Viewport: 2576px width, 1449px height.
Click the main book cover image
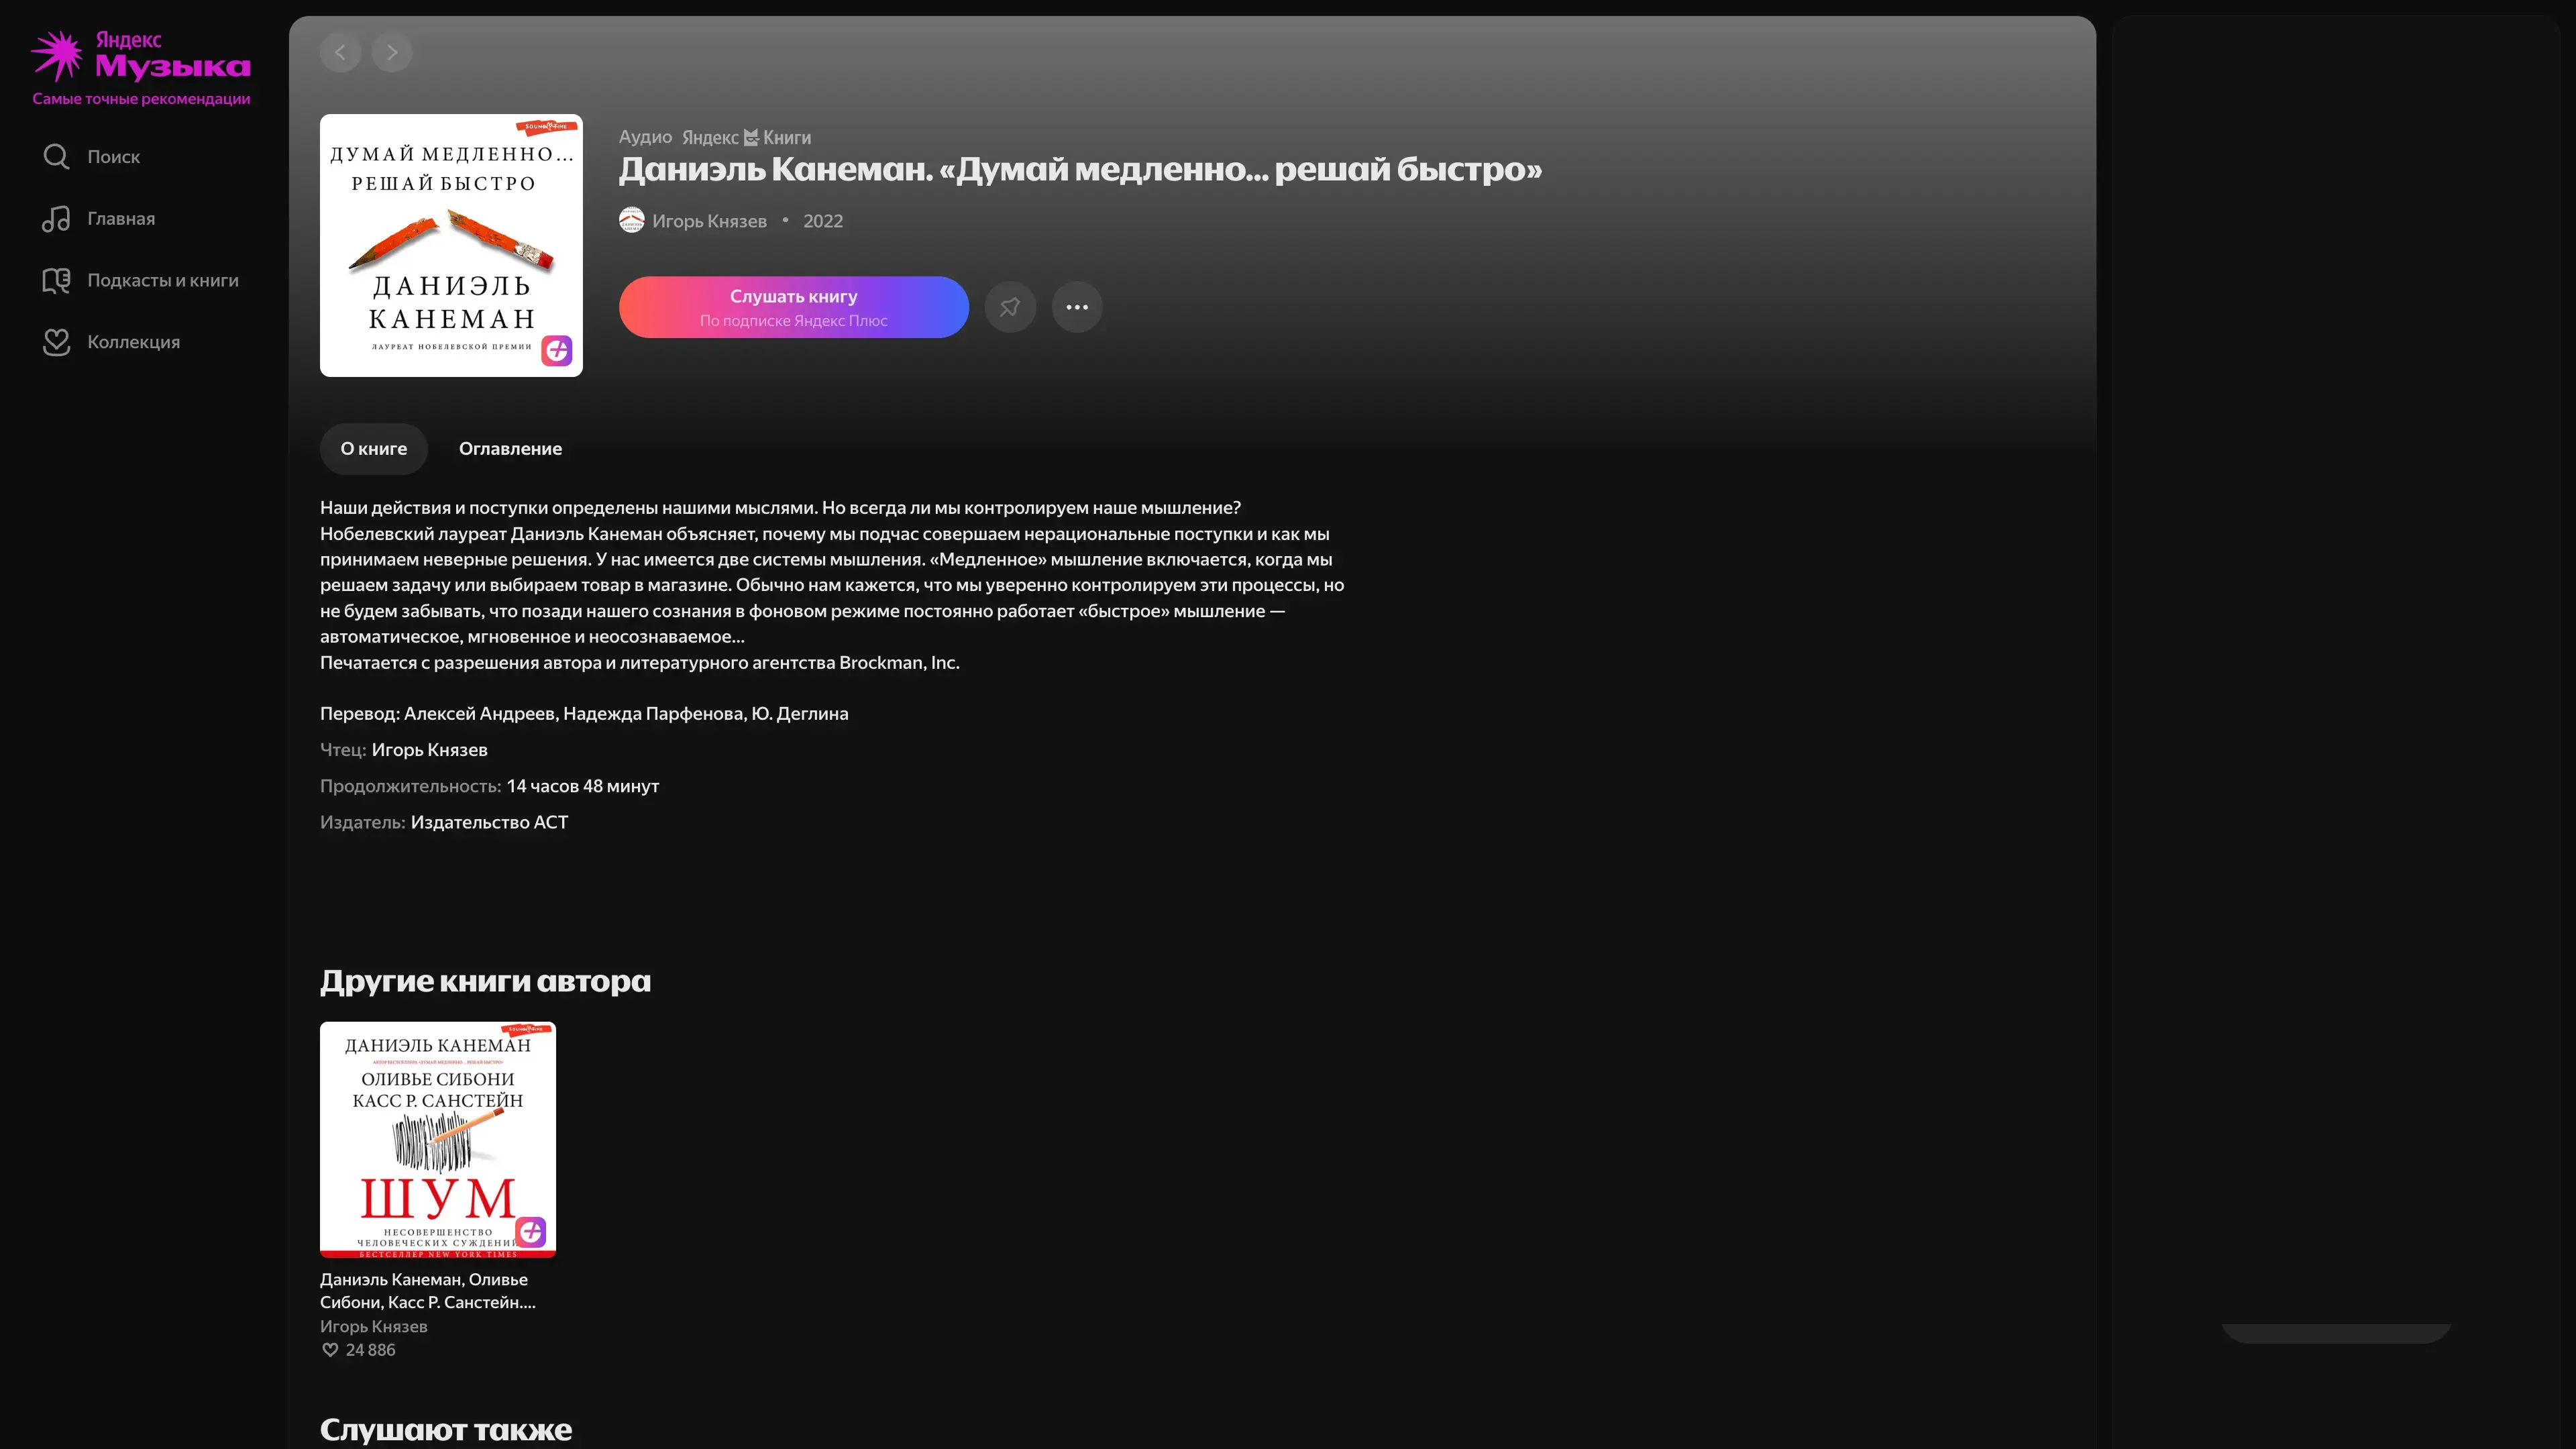coord(451,245)
